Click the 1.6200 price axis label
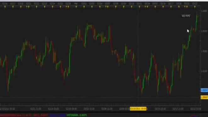This screenshot has height=117, width=208. pos(204,51)
